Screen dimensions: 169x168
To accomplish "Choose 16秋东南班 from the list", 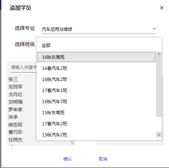I will pos(96,57).
